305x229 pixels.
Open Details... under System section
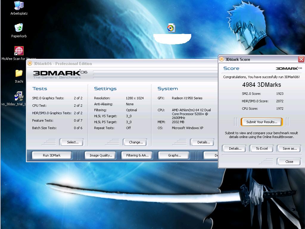click(x=203, y=142)
